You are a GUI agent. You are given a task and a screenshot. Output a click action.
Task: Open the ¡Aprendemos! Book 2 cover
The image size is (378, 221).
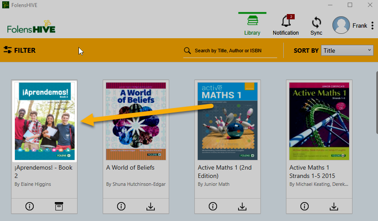(45, 121)
